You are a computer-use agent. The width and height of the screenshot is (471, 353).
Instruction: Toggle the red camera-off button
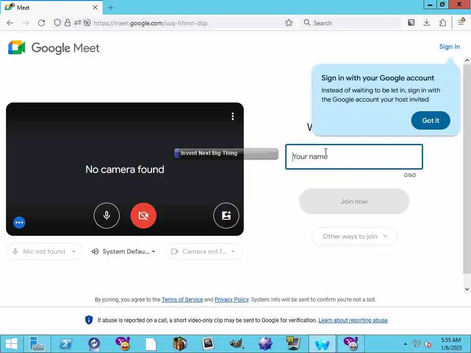coord(144,216)
